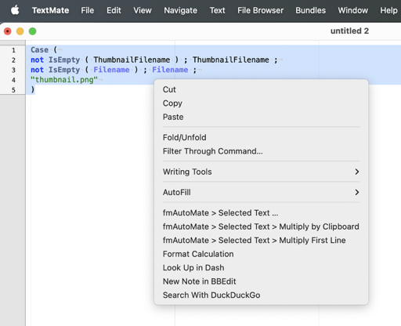Open the Navigate menu
This screenshot has height=326, width=401.
click(x=180, y=10)
